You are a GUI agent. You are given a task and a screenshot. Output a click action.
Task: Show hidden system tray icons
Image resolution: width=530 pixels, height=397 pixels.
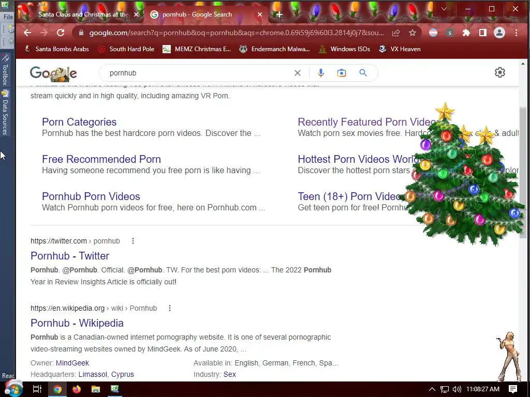pyautogui.click(x=432, y=389)
